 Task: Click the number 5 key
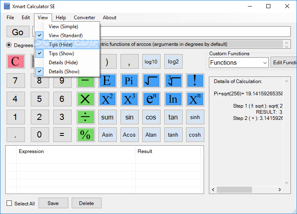point(40,99)
